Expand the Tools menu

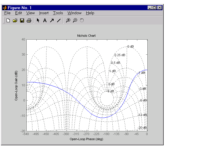tap(58, 13)
